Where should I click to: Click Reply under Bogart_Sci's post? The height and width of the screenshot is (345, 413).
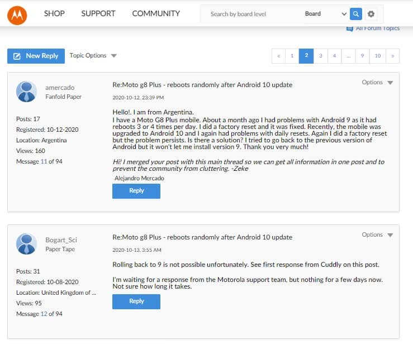click(136, 301)
